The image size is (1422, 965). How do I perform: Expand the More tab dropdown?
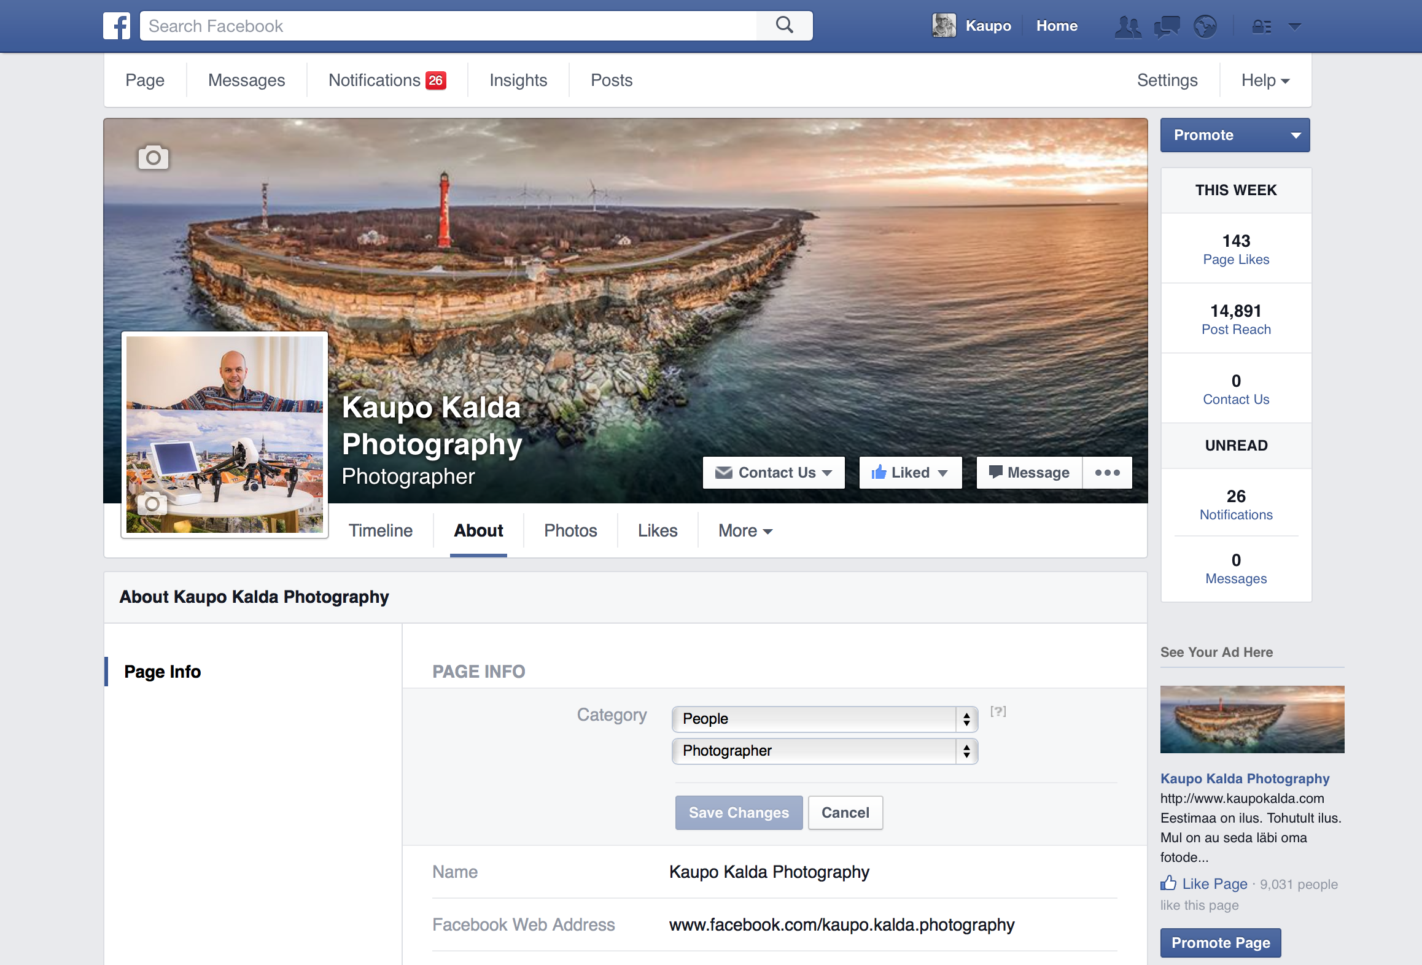click(x=745, y=530)
